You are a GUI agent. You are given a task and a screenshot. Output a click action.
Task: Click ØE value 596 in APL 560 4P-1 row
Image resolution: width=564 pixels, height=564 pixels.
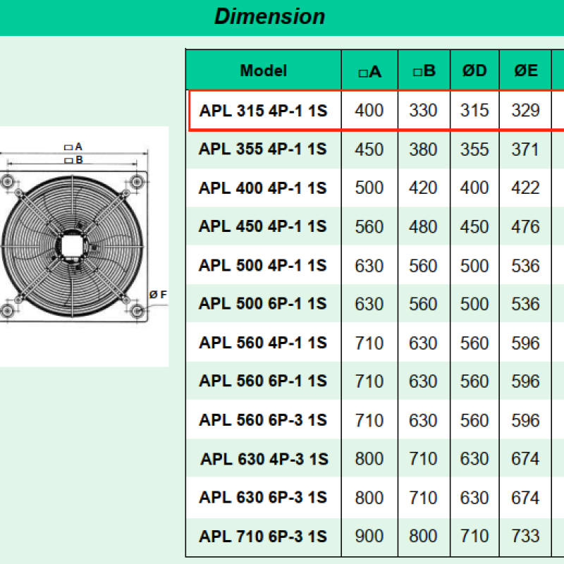(525, 343)
